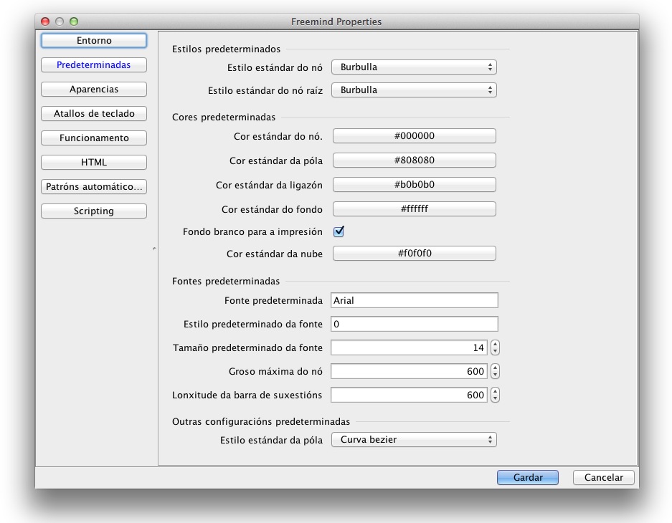Expand Estilo estándar da póla dropdown
Image resolution: width=672 pixels, height=523 pixels.
click(x=414, y=440)
